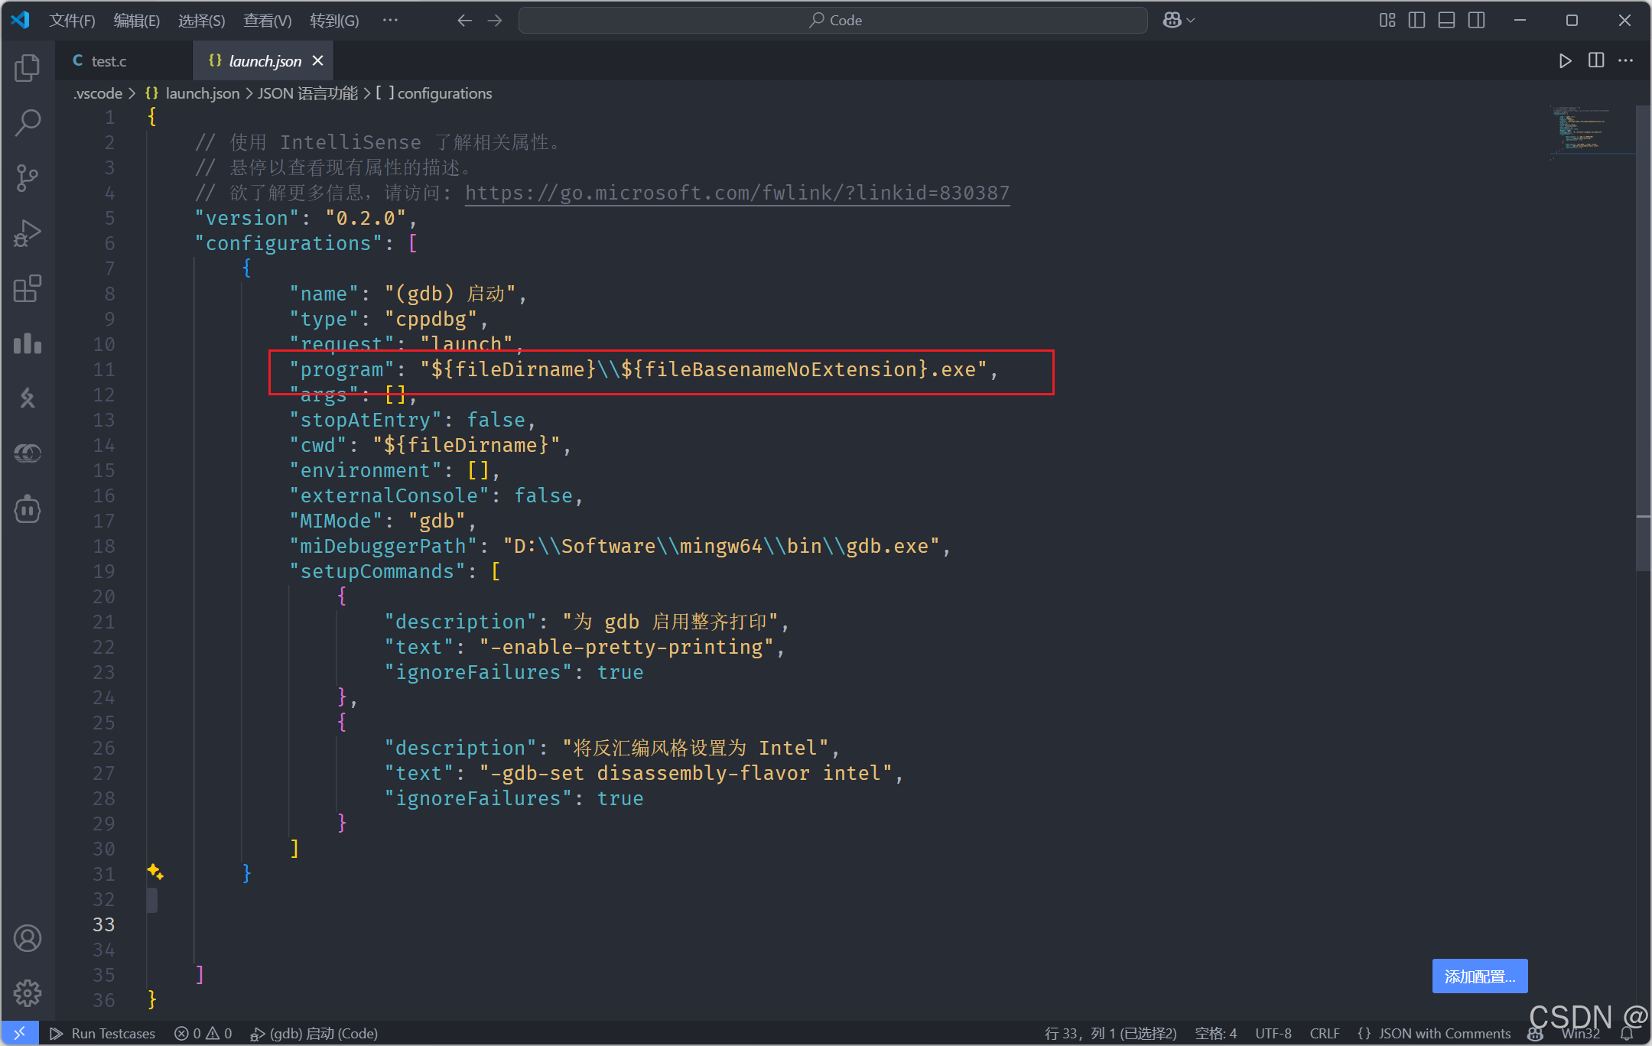
Task: Click the split editor right icon
Action: pyautogui.click(x=1596, y=60)
